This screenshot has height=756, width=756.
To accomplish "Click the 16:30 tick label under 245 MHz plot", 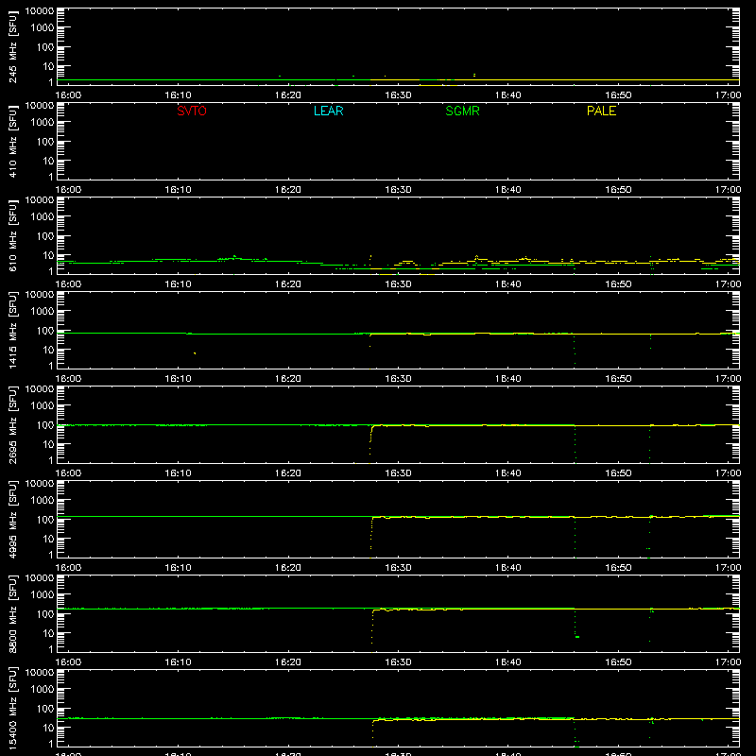I will 398,95.
